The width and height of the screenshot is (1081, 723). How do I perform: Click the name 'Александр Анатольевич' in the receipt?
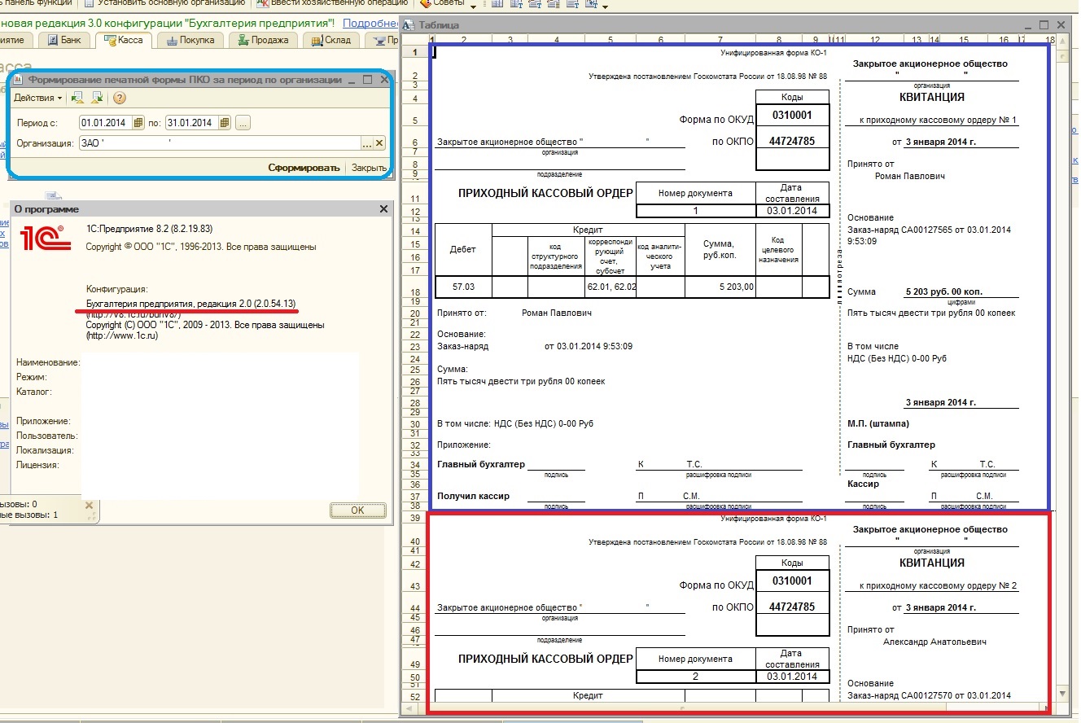point(934,642)
